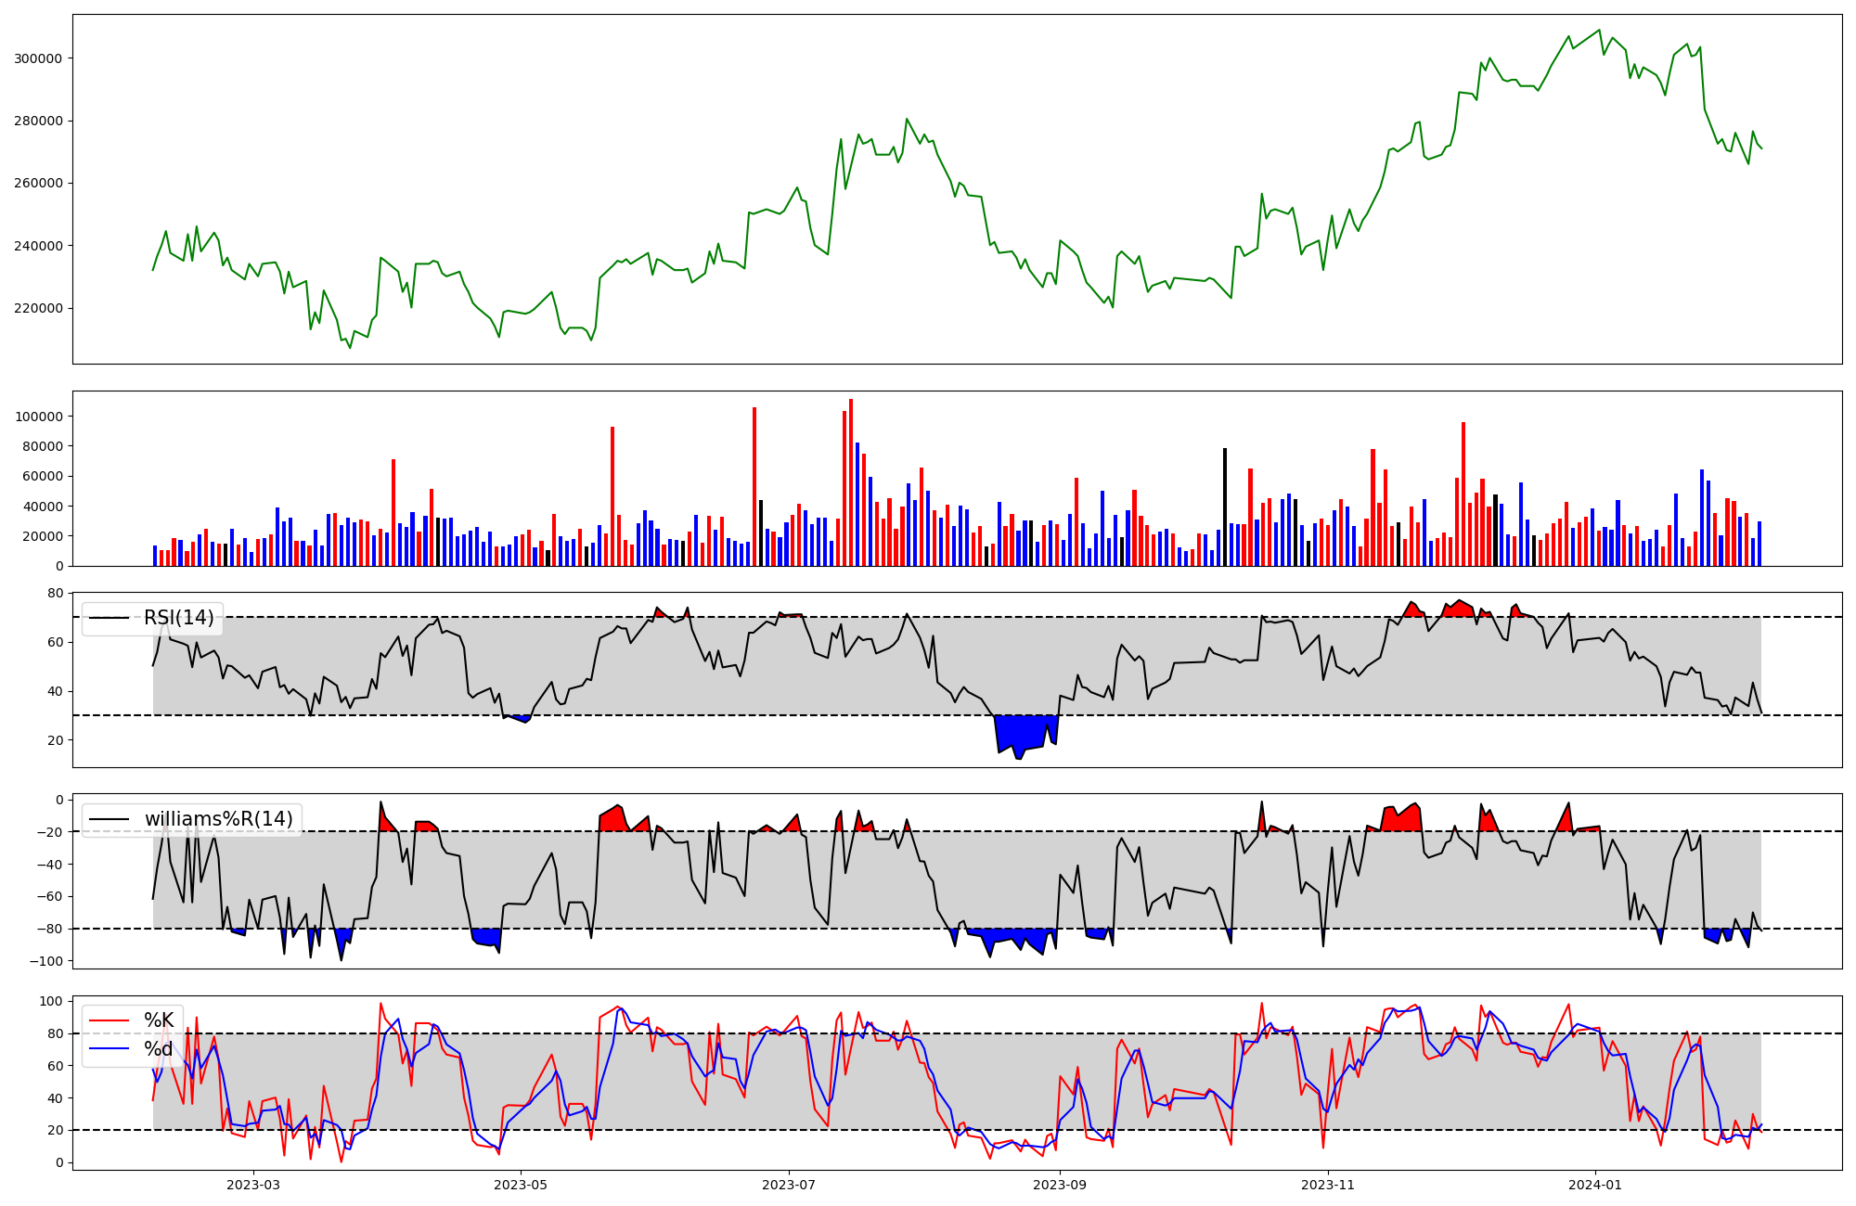Click the 2023-09 x-axis date label

pos(1059,1185)
